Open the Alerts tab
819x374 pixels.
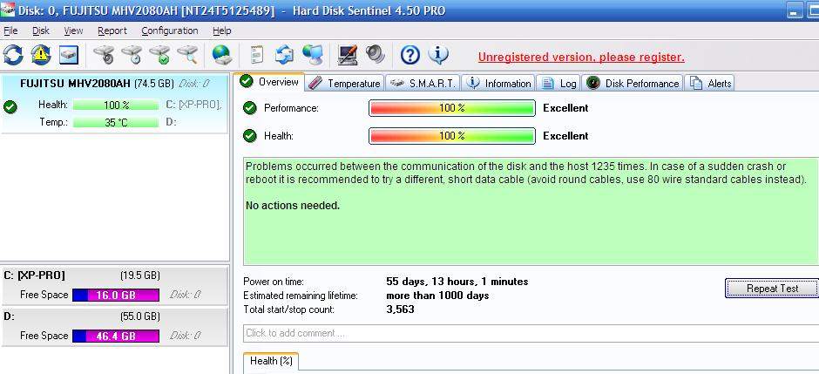click(x=711, y=84)
